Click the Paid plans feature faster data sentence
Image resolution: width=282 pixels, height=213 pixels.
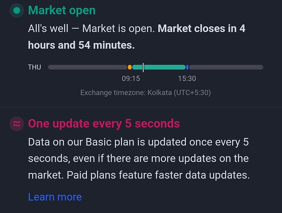158,175
